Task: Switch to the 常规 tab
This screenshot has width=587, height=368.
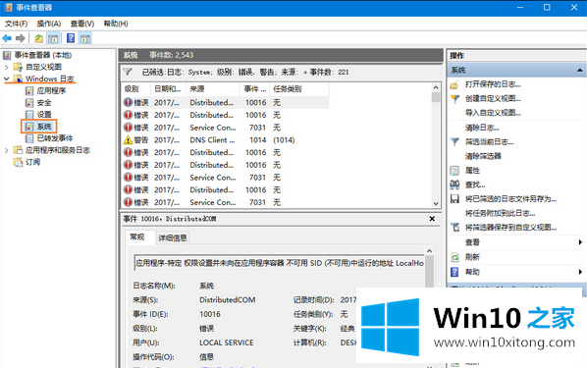Action: click(137, 237)
